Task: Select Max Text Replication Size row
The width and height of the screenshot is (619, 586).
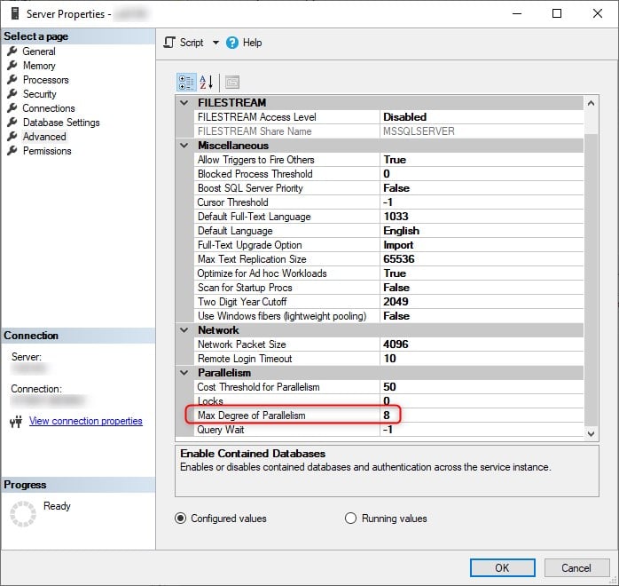Action: point(388,259)
